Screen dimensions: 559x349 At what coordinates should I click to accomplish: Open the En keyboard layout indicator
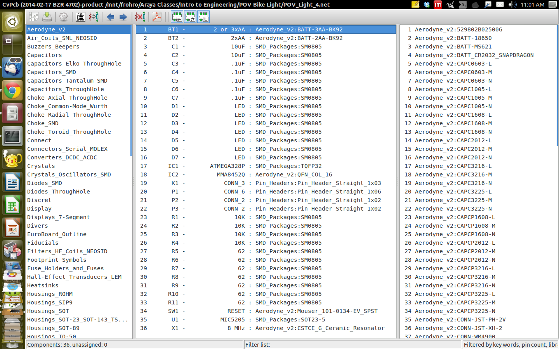462,5
